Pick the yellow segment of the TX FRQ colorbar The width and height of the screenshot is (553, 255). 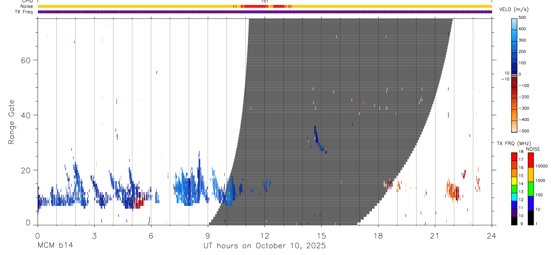click(514, 180)
